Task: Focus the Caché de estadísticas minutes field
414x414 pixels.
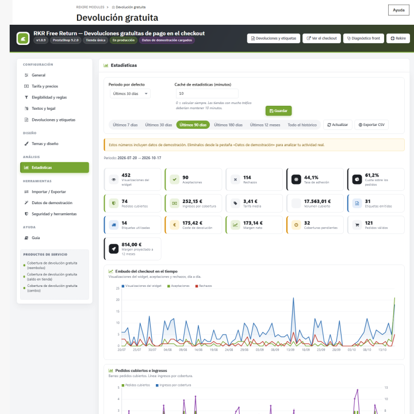Action: [x=207, y=94]
